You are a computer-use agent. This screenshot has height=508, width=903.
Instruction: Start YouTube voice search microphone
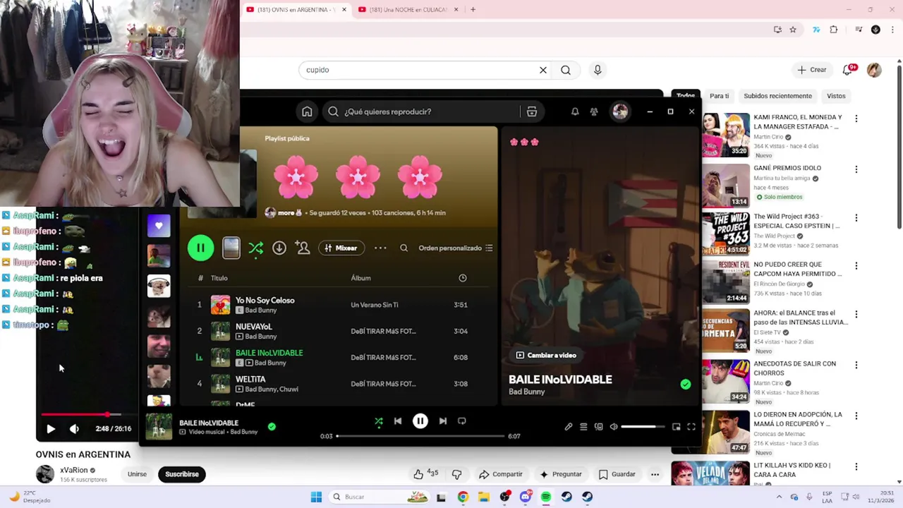coord(598,70)
